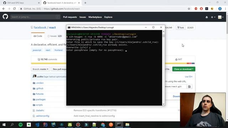Viewport: 228px width, 128px height.
Task: Fork the react repository
Action: pyautogui.click(x=181, y=28)
